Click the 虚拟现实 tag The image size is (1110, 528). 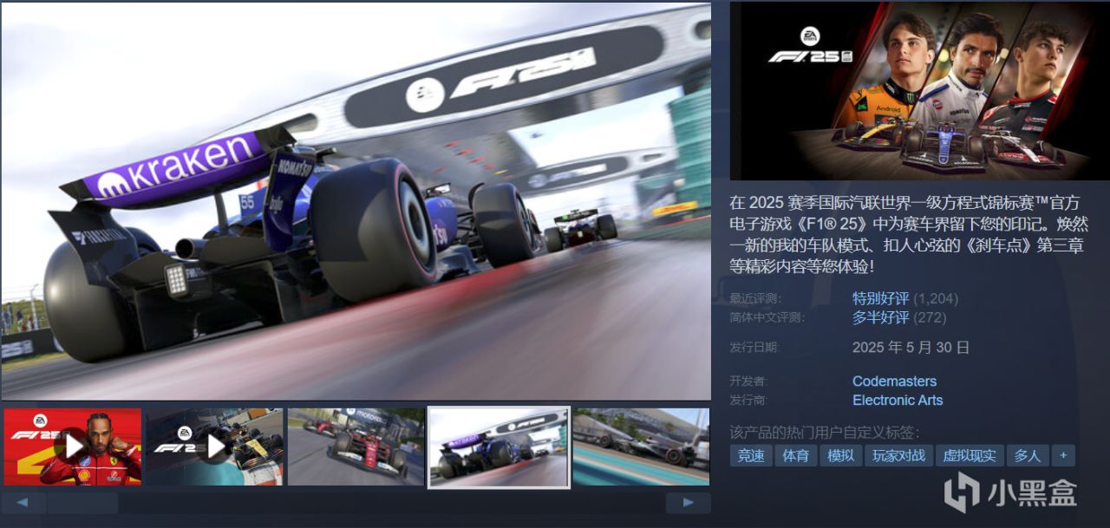970,455
